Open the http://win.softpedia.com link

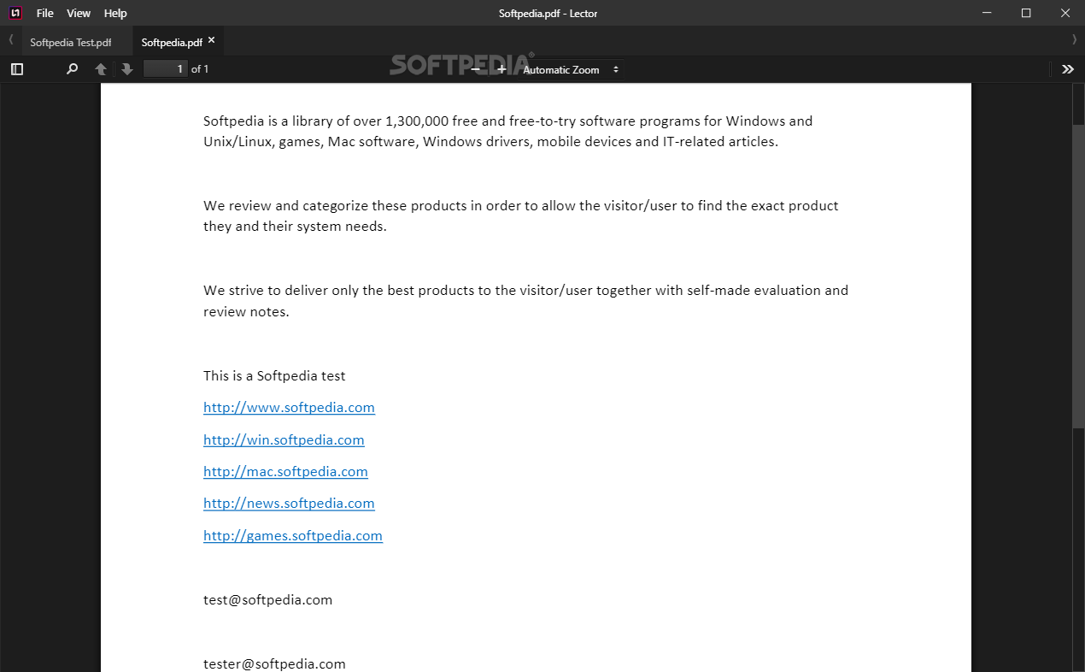tap(284, 440)
